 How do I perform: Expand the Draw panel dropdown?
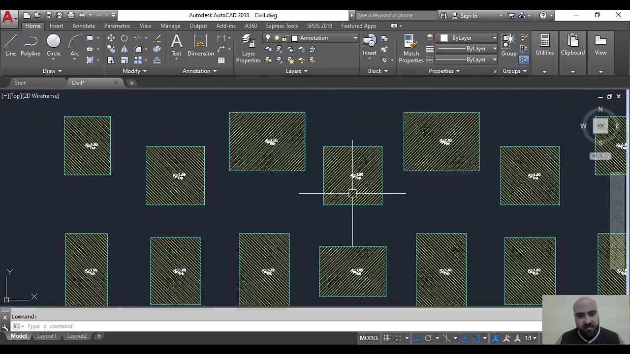52,71
